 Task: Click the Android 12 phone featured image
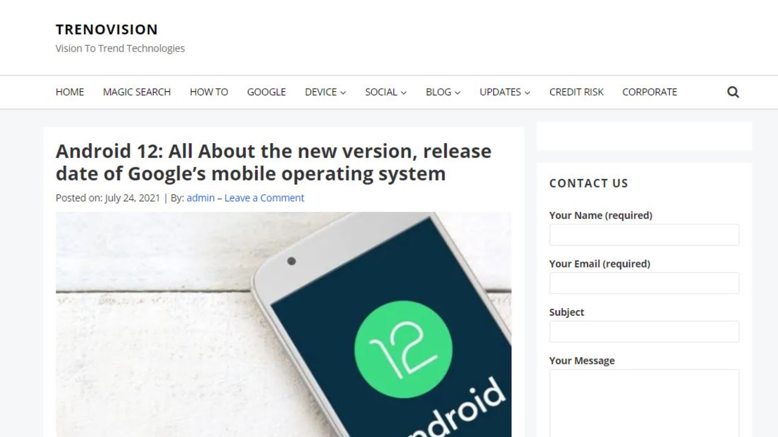[283, 324]
